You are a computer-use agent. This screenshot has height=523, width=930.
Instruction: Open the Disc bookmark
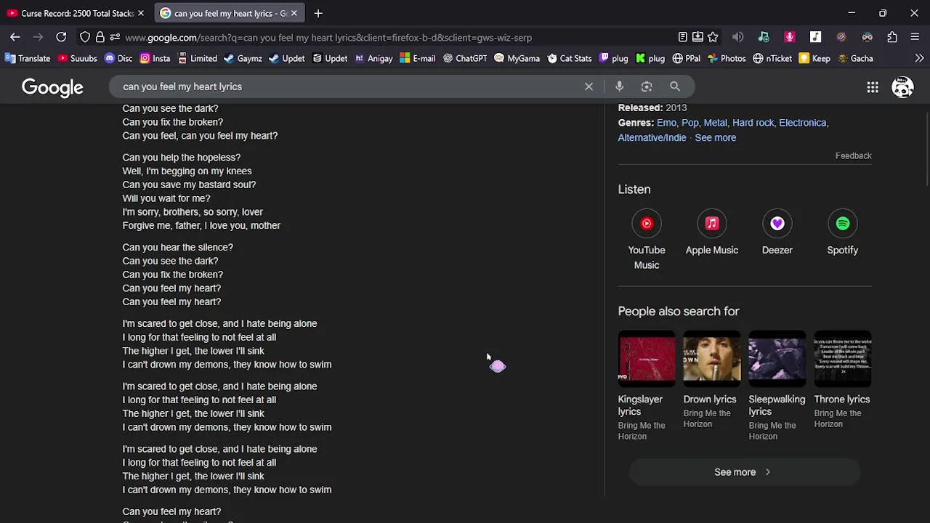tap(118, 58)
